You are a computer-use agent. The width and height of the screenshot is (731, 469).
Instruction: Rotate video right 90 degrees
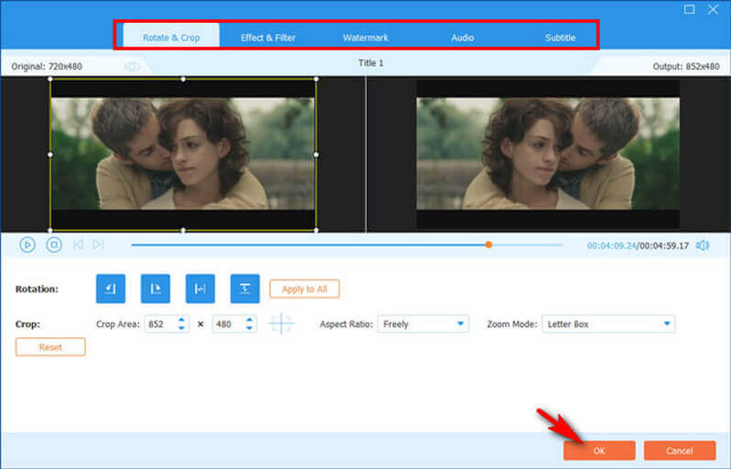[156, 289]
